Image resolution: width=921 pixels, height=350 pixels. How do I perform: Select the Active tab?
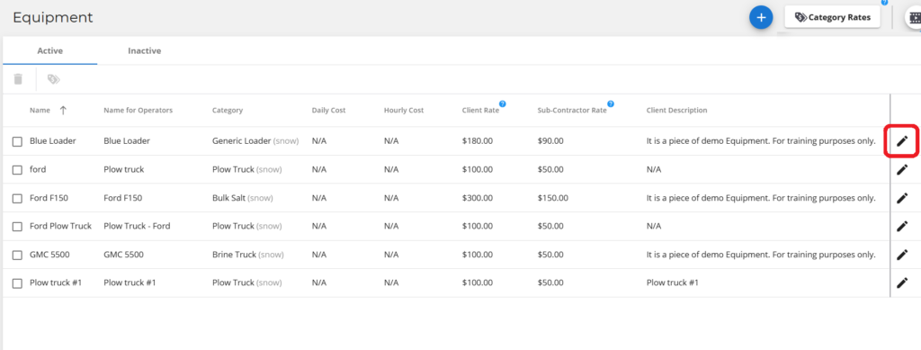pyautogui.click(x=50, y=51)
